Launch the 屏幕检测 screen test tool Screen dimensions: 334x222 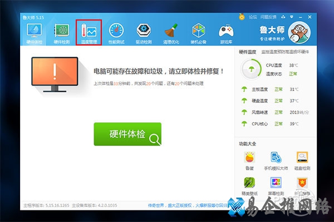coord(276,185)
